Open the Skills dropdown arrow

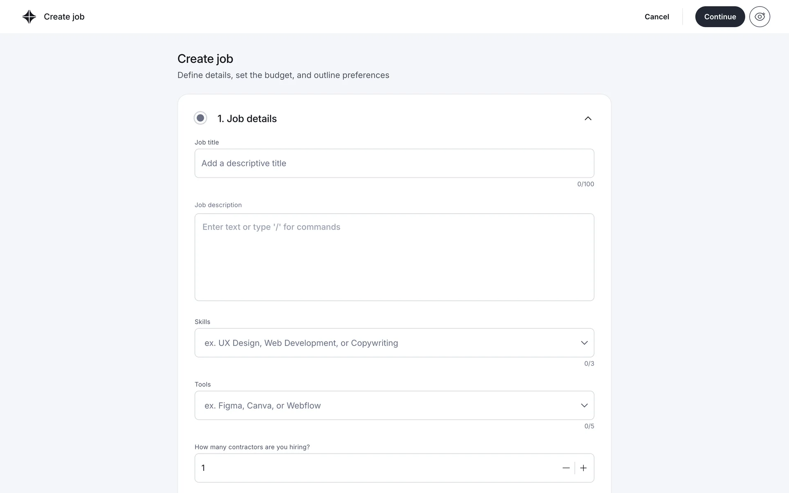tap(584, 343)
